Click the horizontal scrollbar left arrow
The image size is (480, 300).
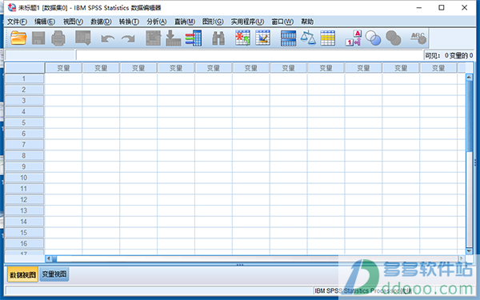coord(49,258)
